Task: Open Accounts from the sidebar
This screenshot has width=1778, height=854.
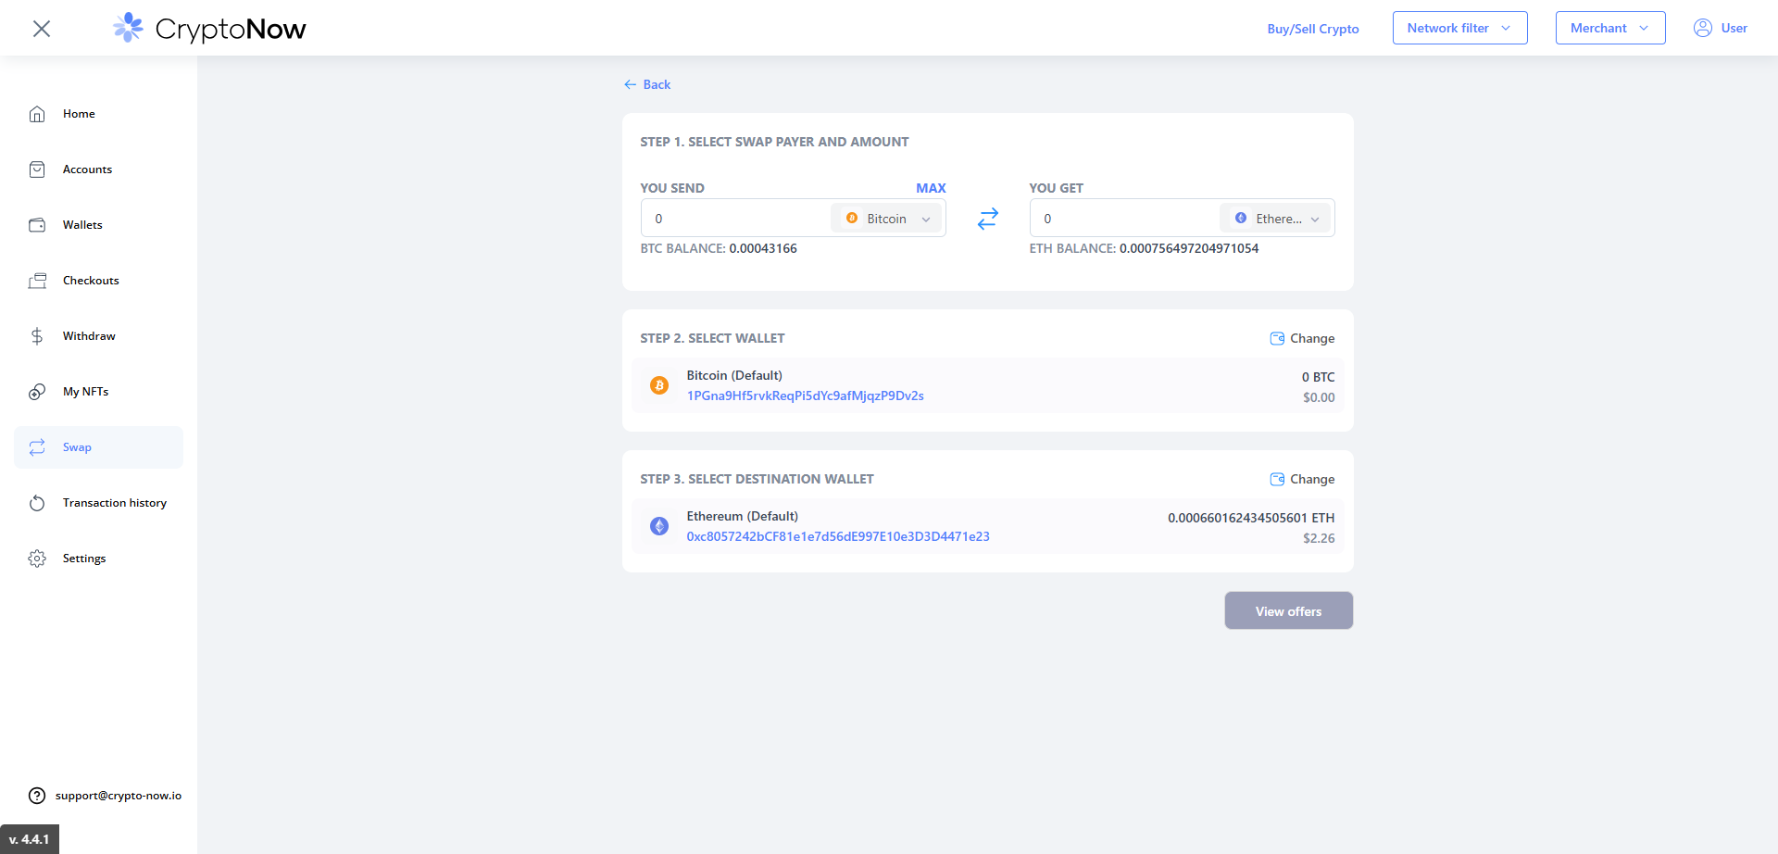Action: click(98, 170)
